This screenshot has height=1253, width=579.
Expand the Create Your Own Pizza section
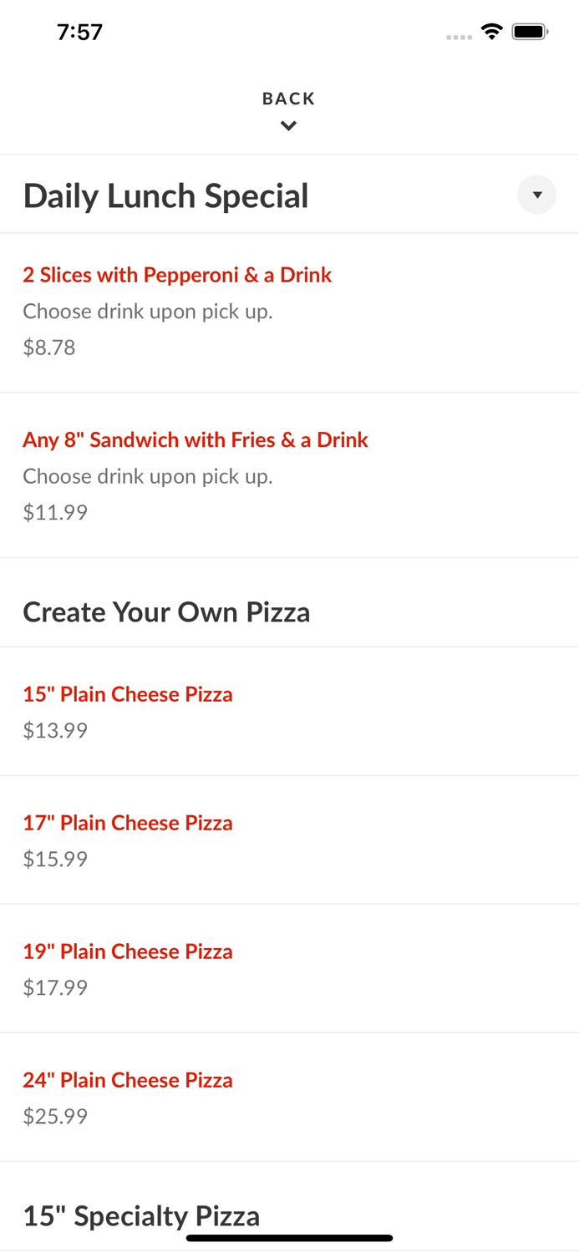coord(166,611)
